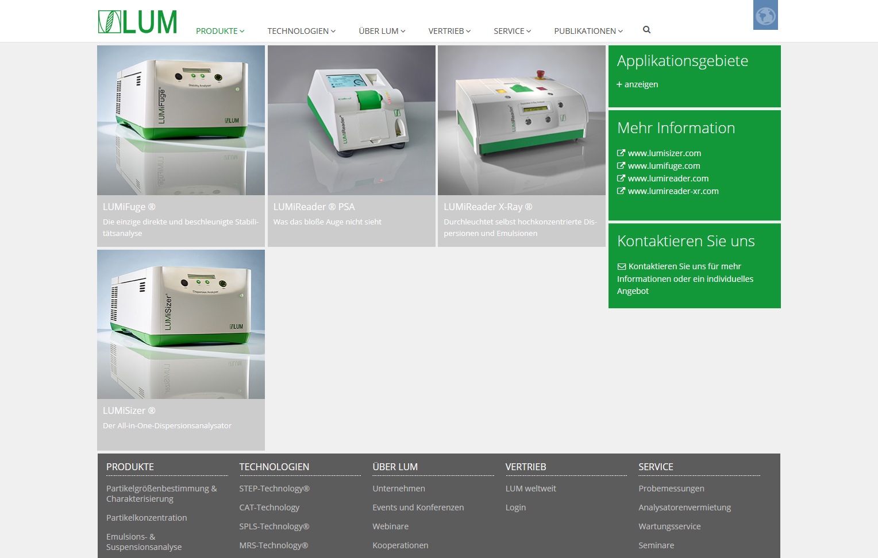Click external link icon beside www.lumisizer.com

621,153
